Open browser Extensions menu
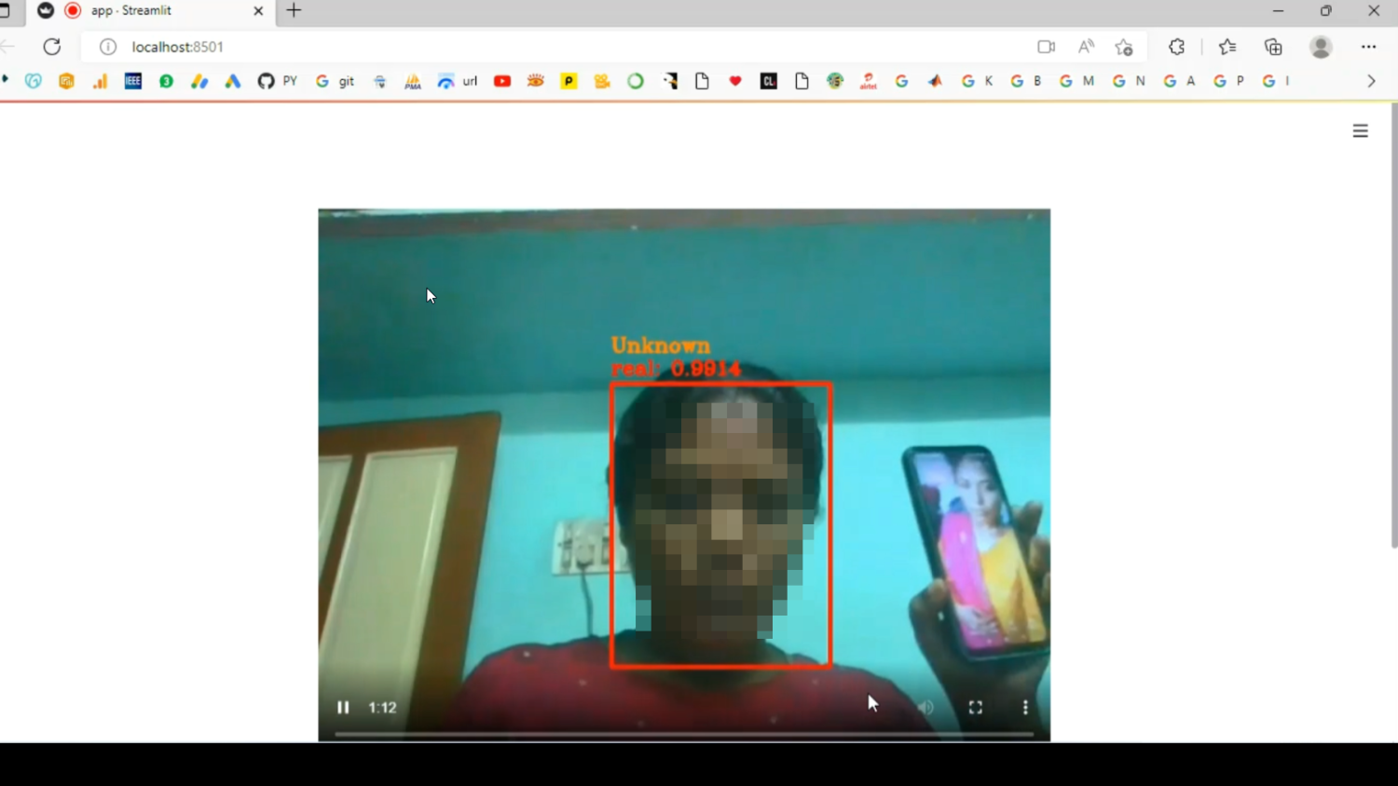Screen dimensions: 1398x786 pyautogui.click(x=1177, y=47)
